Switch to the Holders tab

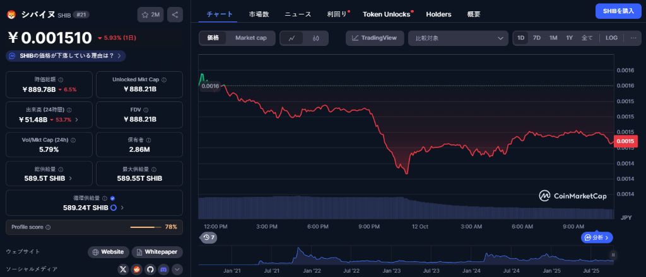pyautogui.click(x=438, y=14)
